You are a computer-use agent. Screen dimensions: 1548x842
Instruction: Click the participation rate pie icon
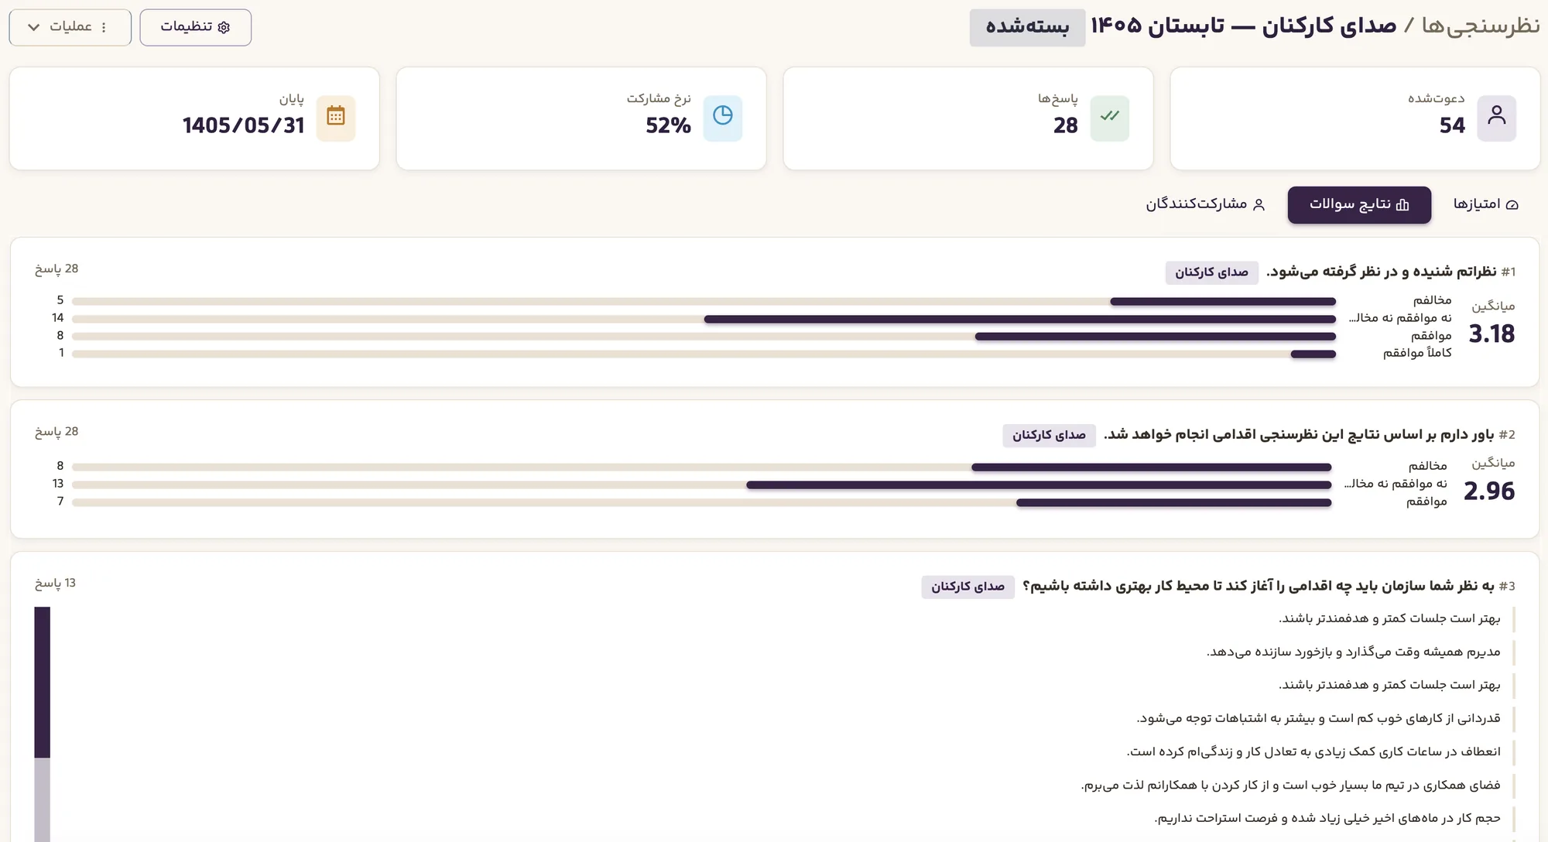(x=722, y=118)
